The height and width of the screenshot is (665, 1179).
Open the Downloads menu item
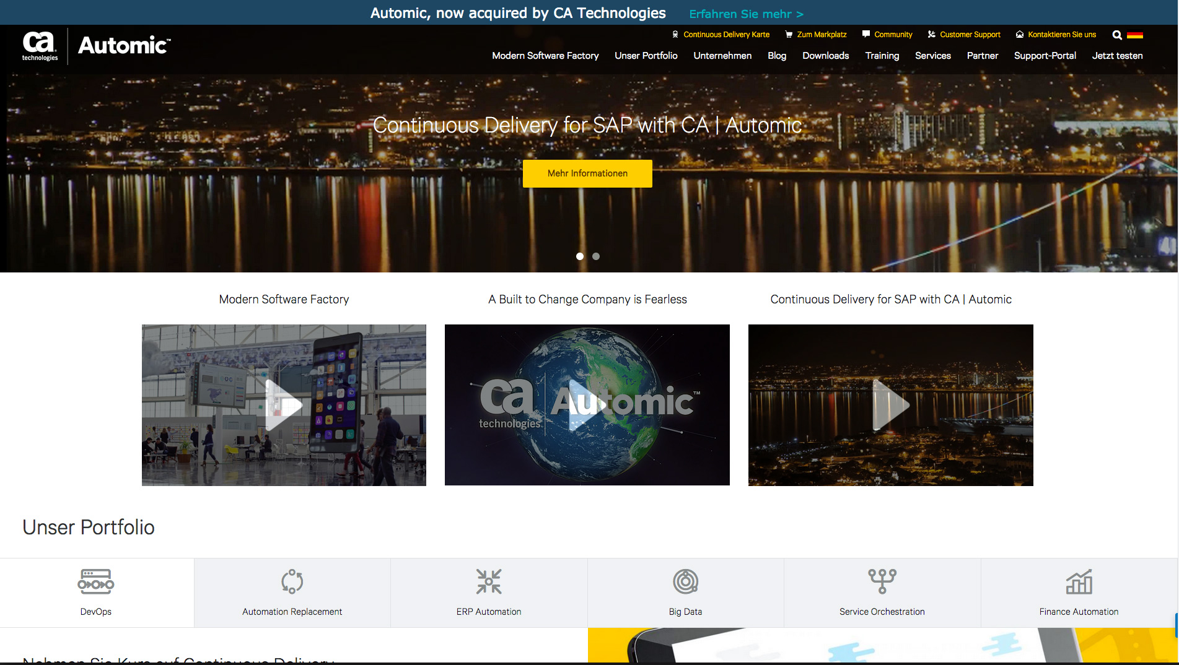tap(825, 56)
